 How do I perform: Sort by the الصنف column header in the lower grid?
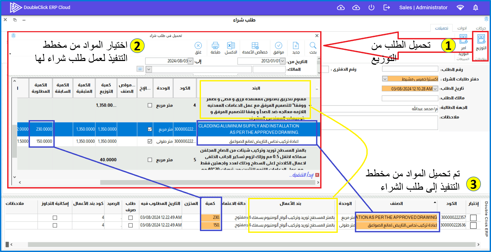[397, 204]
